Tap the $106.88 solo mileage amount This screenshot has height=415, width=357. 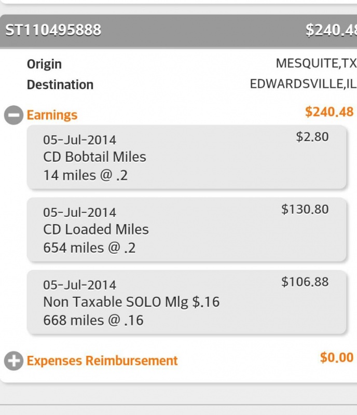point(305,282)
